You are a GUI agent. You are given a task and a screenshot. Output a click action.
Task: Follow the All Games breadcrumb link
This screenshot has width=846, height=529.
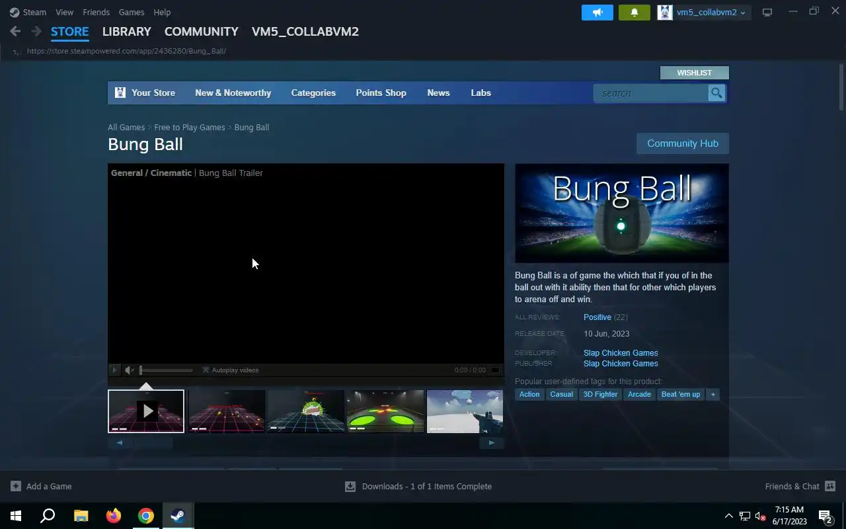click(x=126, y=127)
